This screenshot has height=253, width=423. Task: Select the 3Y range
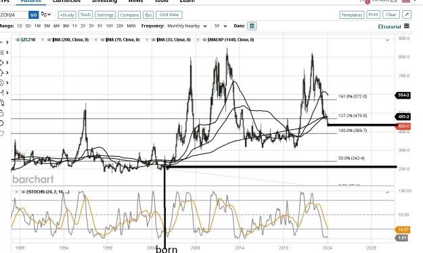click(x=91, y=26)
